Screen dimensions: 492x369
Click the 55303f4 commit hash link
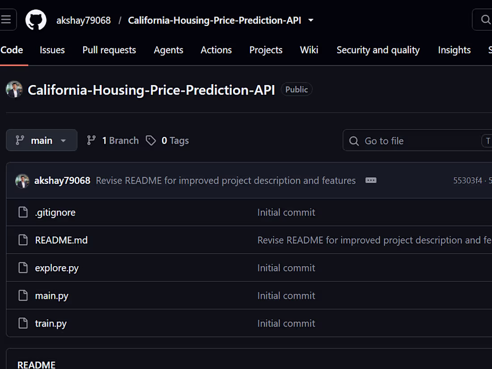pyautogui.click(x=467, y=180)
